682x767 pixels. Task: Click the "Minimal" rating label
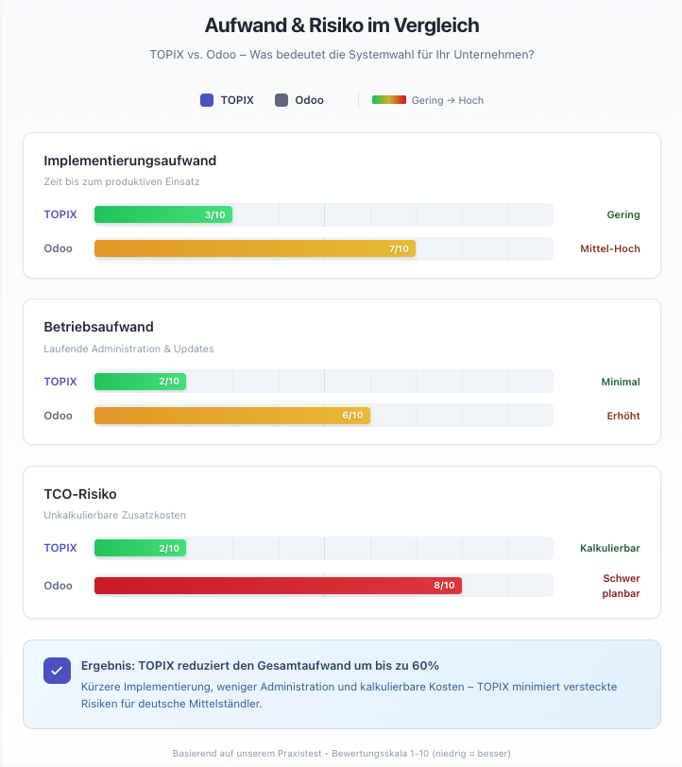(621, 382)
